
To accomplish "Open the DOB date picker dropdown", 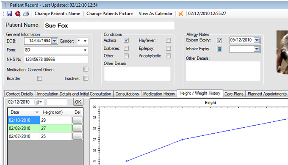I will pos(54,41).
